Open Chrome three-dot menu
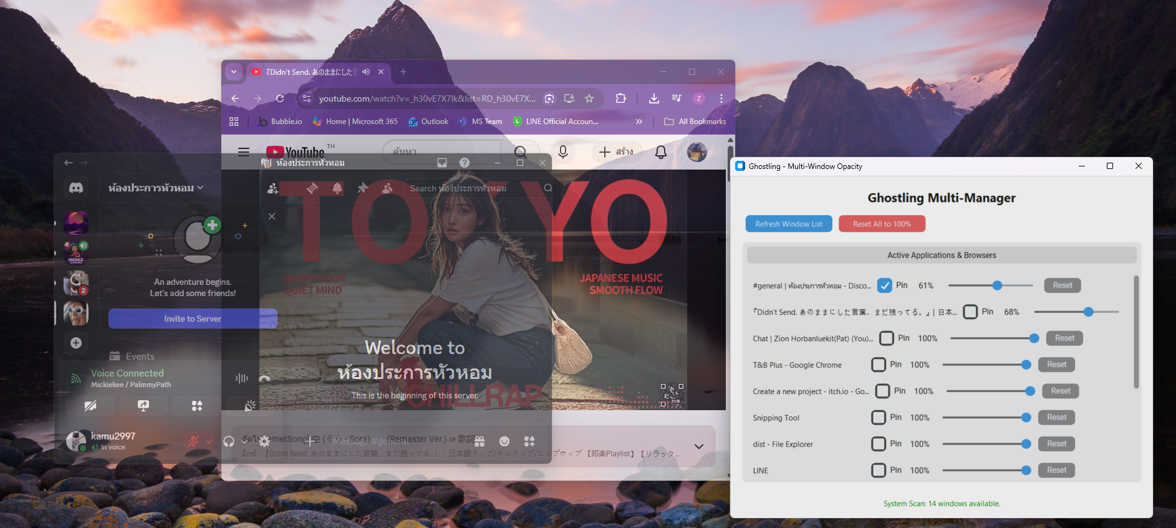The width and height of the screenshot is (1176, 528). (x=721, y=98)
